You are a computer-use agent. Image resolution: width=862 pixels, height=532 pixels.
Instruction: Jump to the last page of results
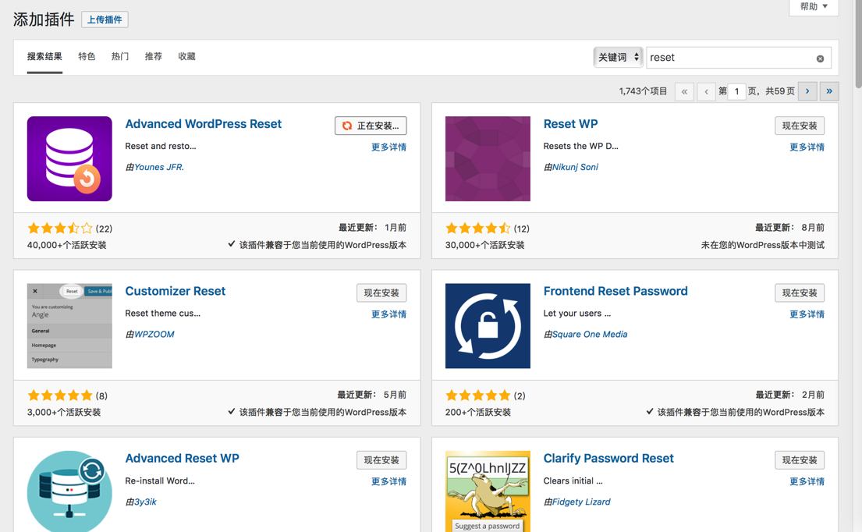click(x=829, y=91)
